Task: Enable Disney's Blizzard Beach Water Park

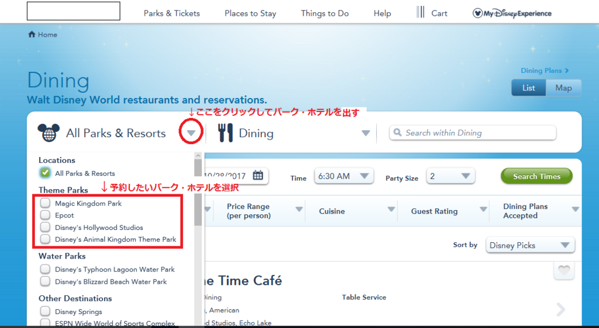Action: click(45, 281)
